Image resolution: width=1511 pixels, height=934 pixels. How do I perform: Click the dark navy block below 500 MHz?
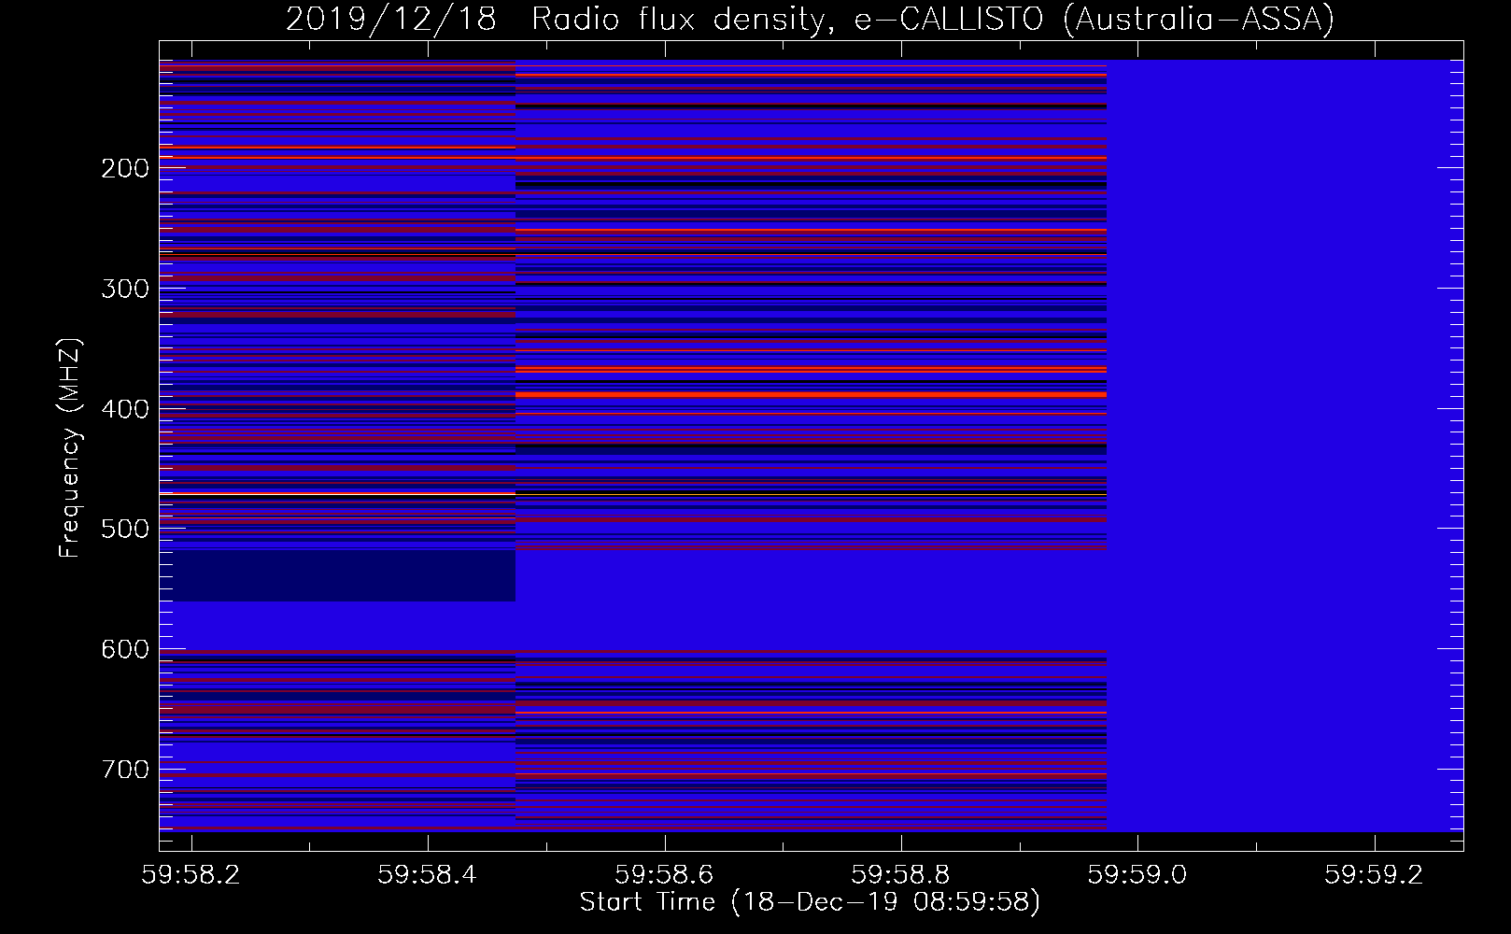[x=337, y=576]
